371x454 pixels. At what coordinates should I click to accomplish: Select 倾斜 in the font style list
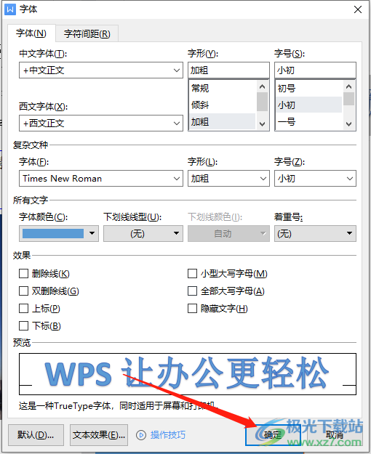pos(222,105)
